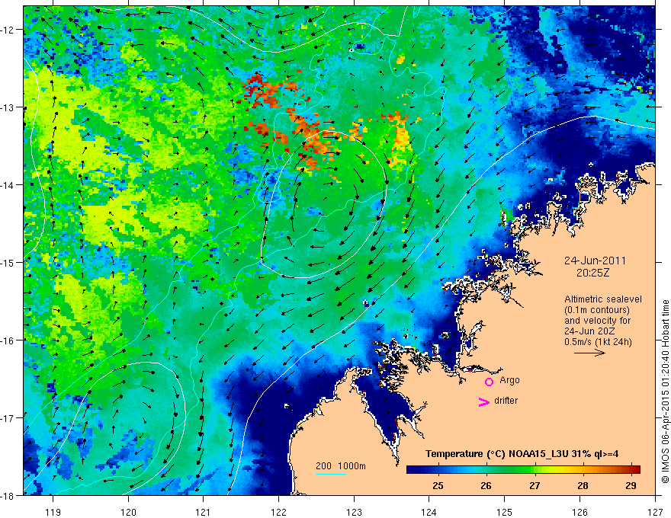Viewport: 671px width, 518px height.
Task: Click the colorbar value 29
Action: pos(631,485)
